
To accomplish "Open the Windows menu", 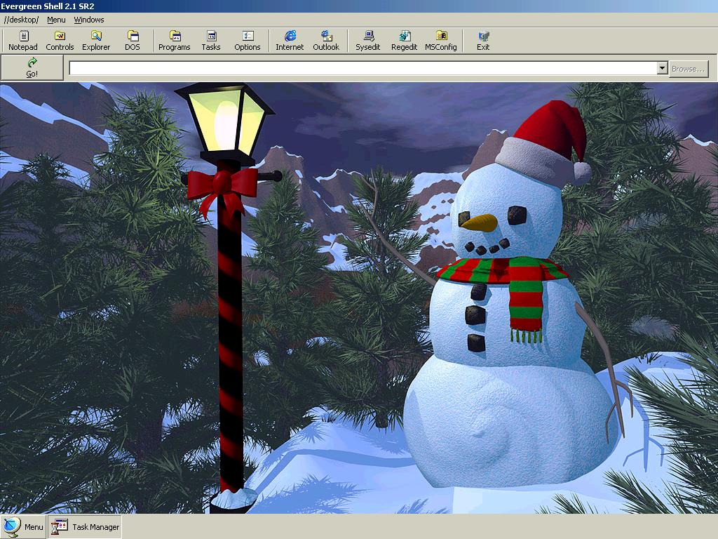I will tap(89, 20).
